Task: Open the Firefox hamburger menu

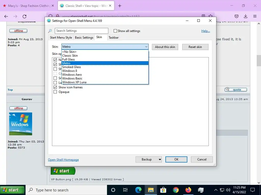Action: [255, 16]
